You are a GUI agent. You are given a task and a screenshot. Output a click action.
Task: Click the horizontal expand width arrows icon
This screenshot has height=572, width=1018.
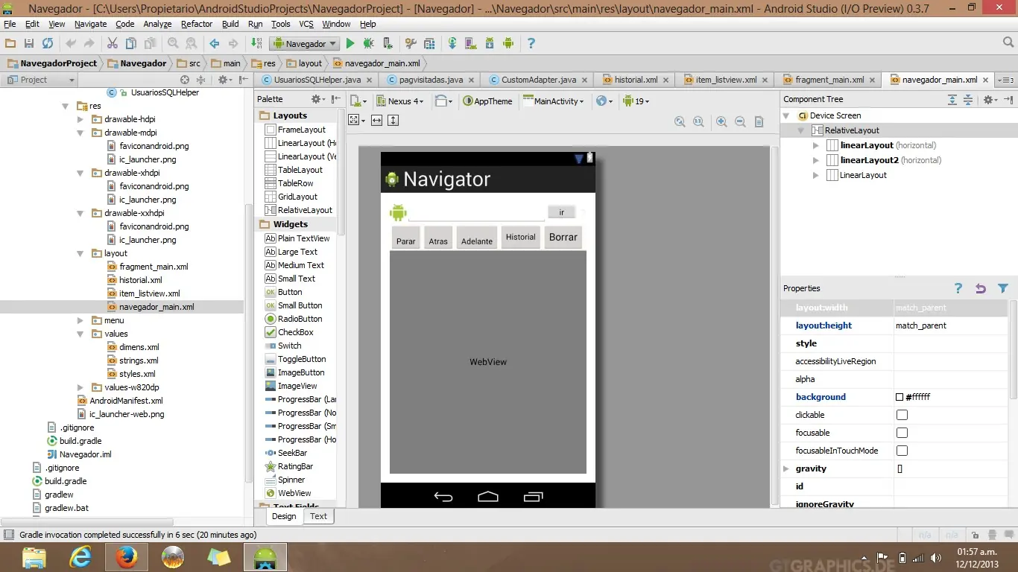[x=376, y=120]
